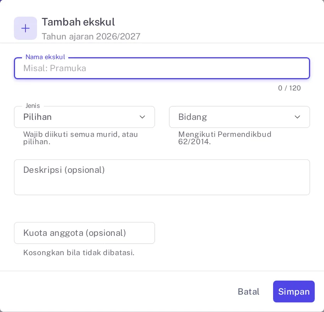
Task: Click the Tahun ajaran 2026/2027 subtitle
Action: pos(91,36)
